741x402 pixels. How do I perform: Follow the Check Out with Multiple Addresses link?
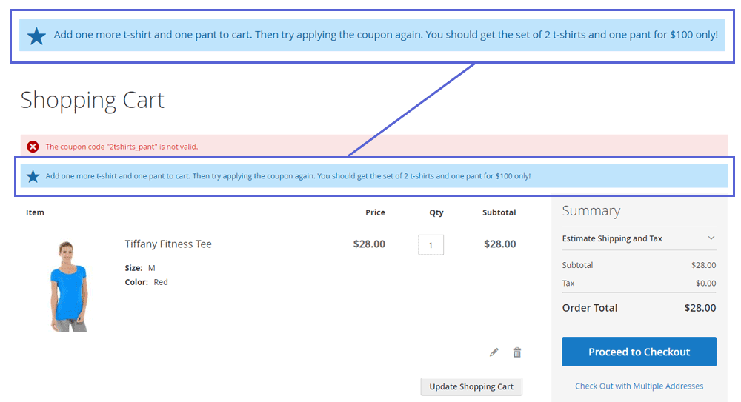(x=639, y=386)
